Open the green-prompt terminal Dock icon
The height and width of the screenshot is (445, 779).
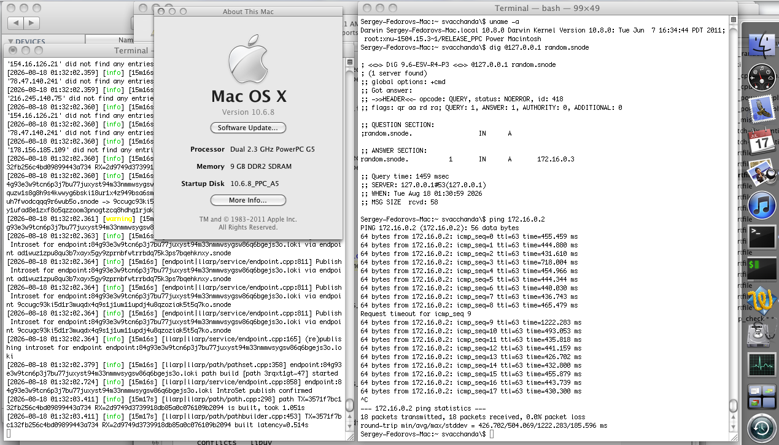point(762,269)
